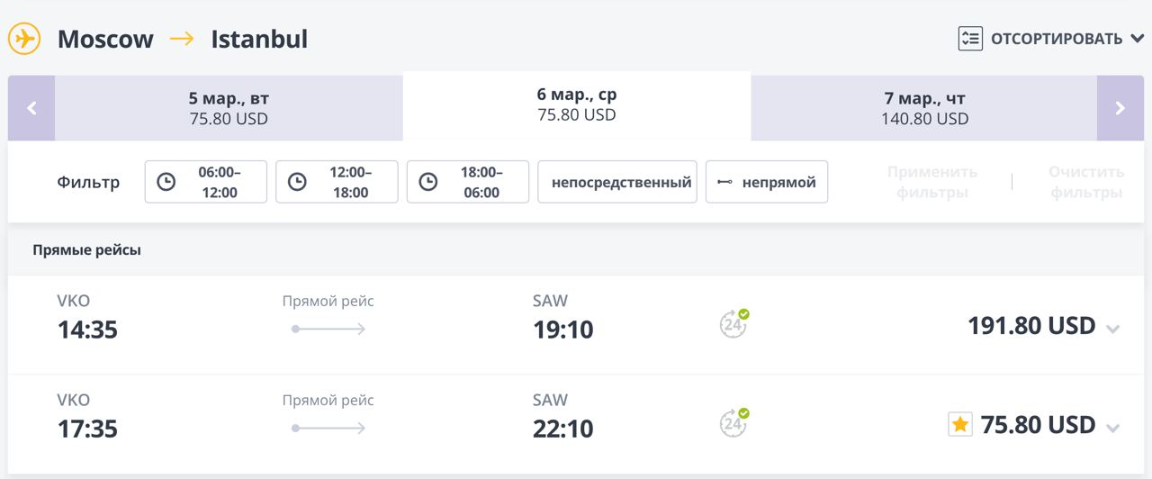Click Применить фильтры to apply filters
1152x479 pixels.
tap(931, 182)
